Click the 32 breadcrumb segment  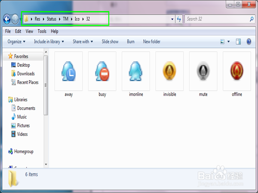pos(88,19)
